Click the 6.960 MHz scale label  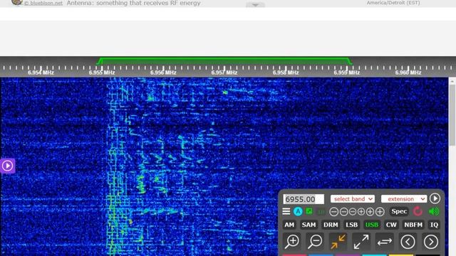coord(408,73)
